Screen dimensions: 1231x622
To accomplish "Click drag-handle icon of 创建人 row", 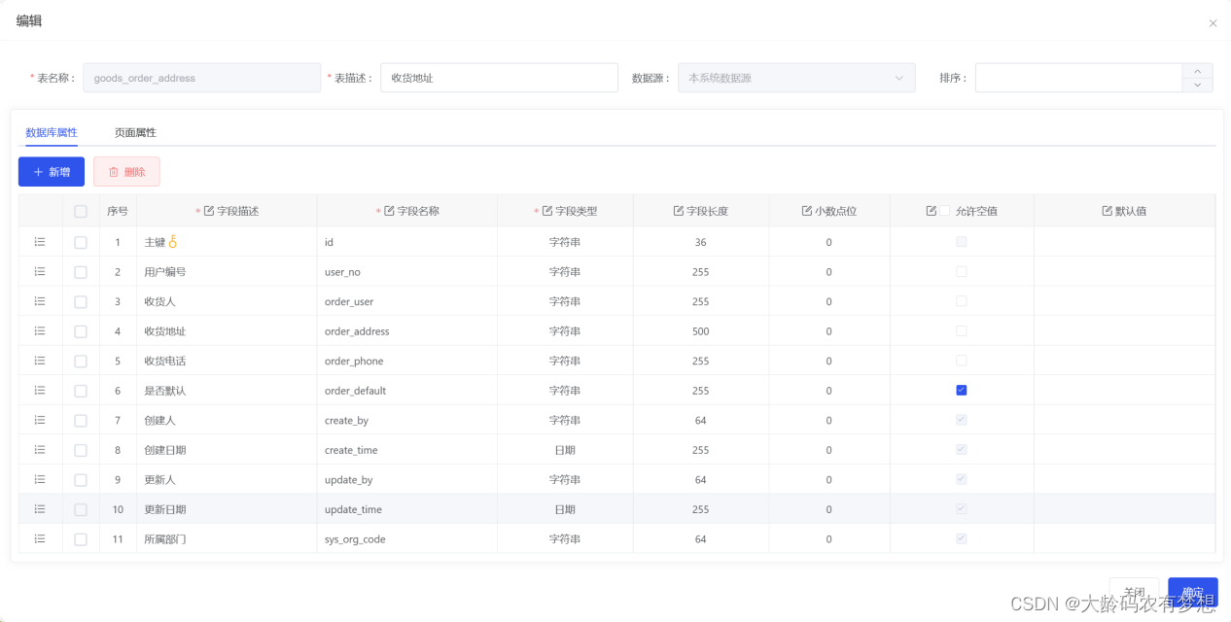I will (x=40, y=420).
